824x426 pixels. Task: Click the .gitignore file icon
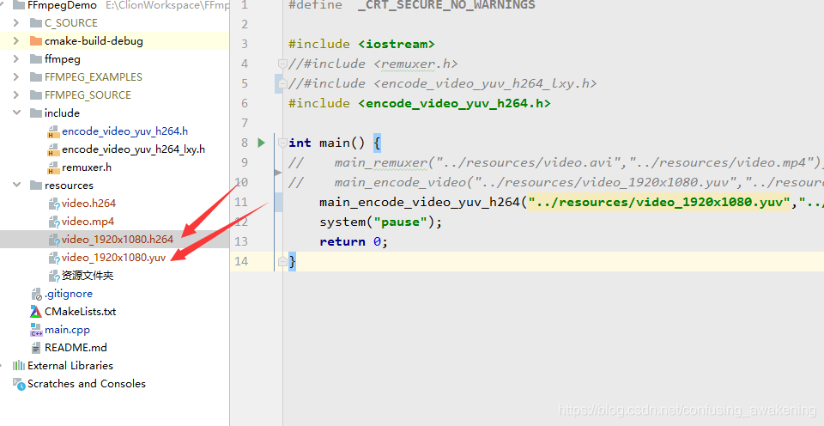[x=36, y=294]
